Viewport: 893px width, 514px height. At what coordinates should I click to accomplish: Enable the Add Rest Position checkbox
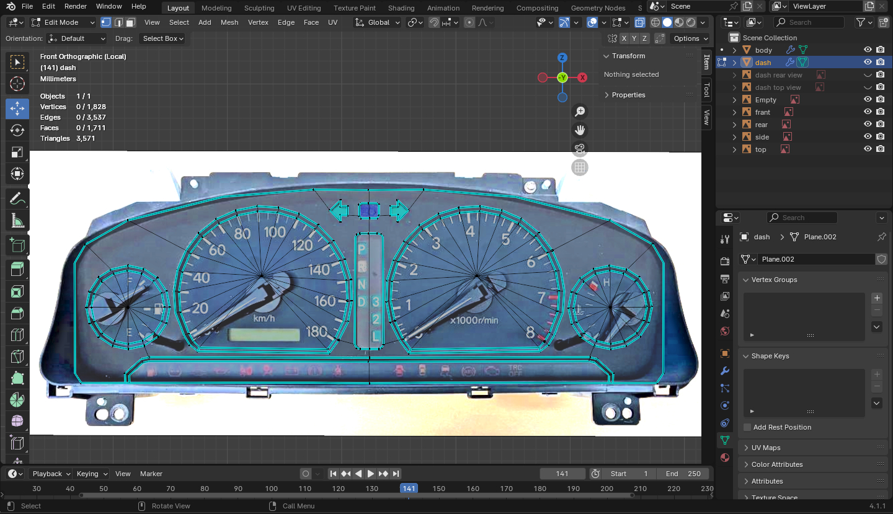tap(748, 427)
